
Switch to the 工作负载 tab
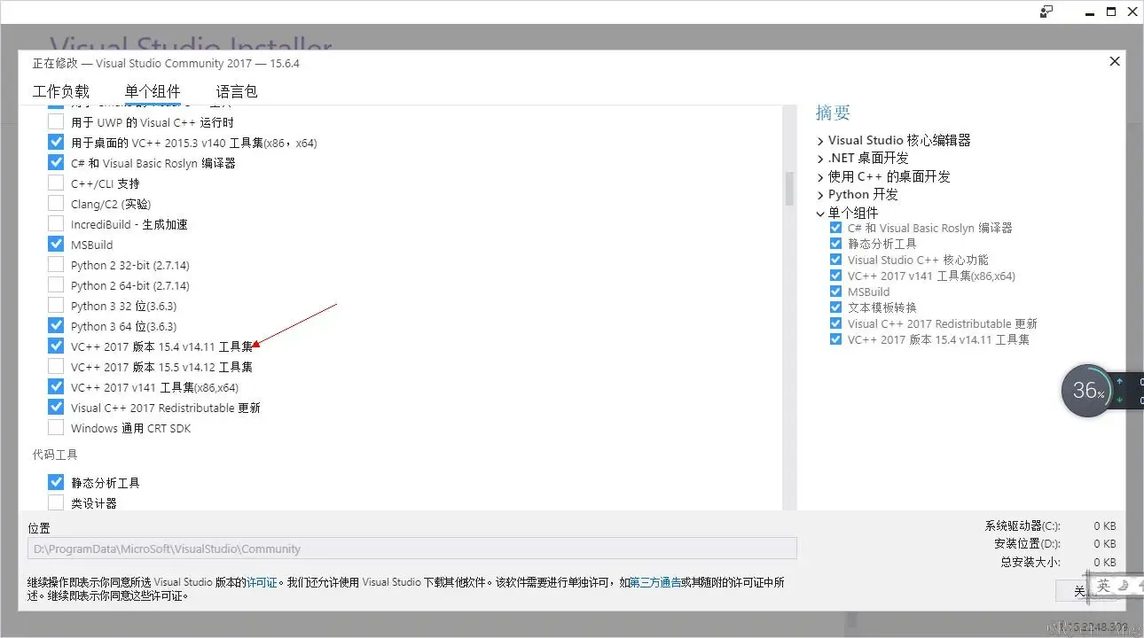click(x=61, y=91)
